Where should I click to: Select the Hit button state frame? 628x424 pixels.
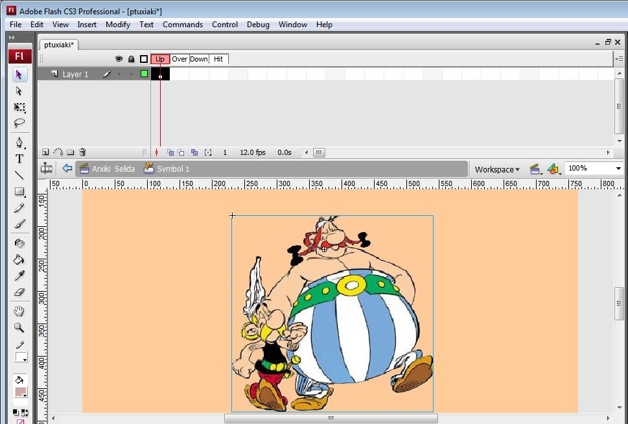[x=218, y=59]
